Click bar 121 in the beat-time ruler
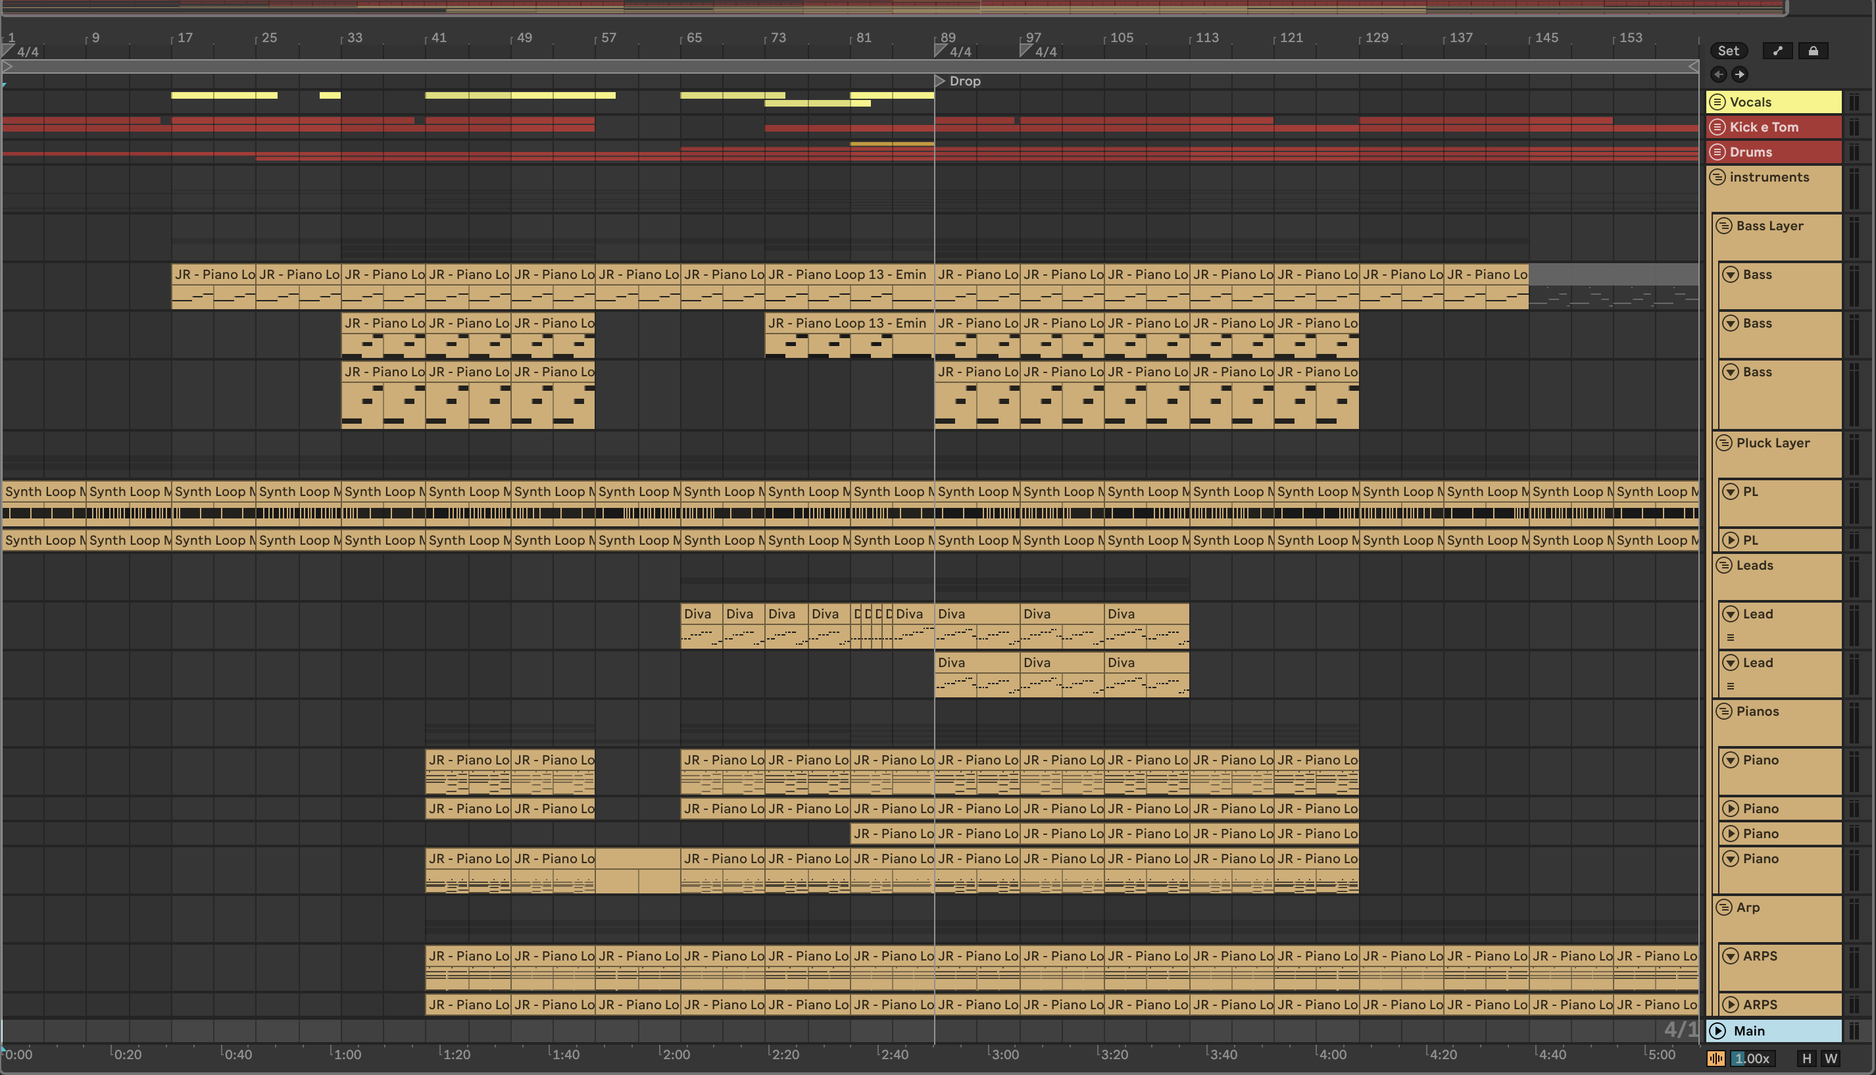 tap(1291, 37)
